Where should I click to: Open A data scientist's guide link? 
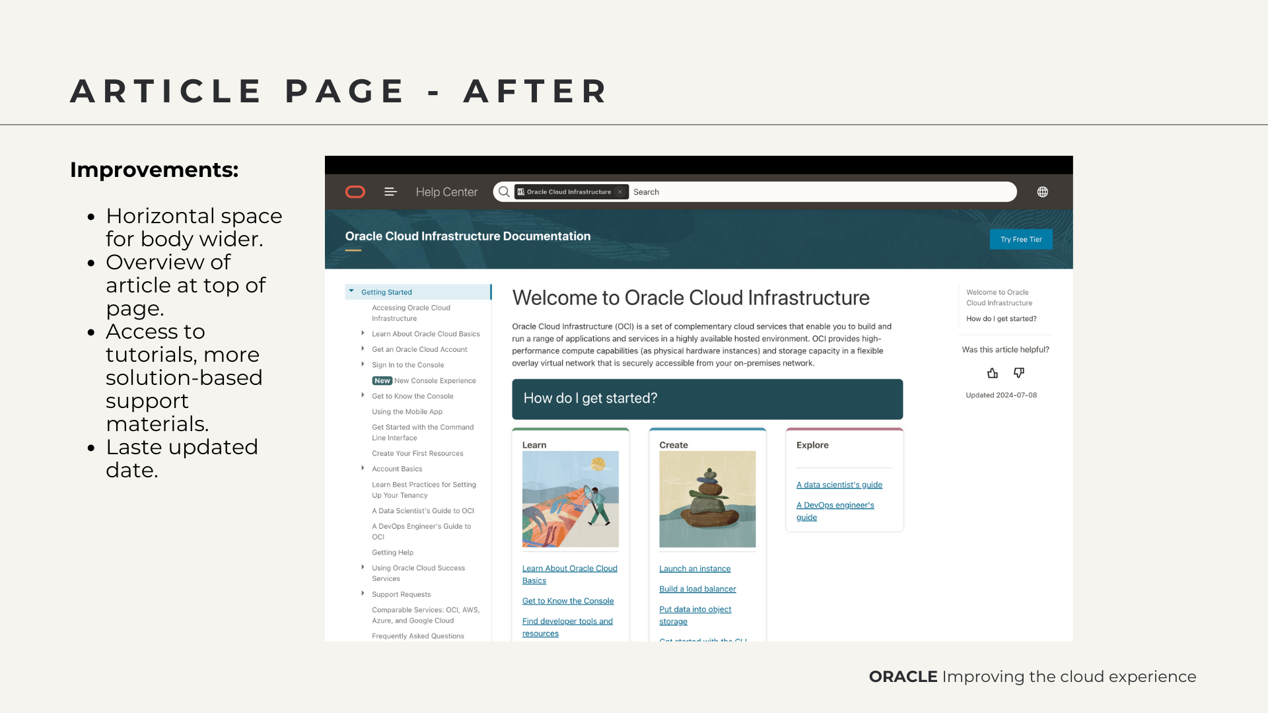(839, 485)
